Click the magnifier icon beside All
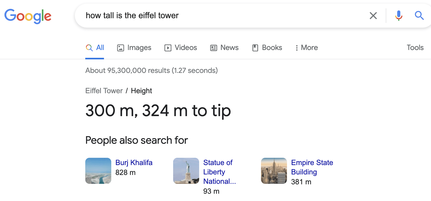The height and width of the screenshot is (201, 431). (x=89, y=48)
